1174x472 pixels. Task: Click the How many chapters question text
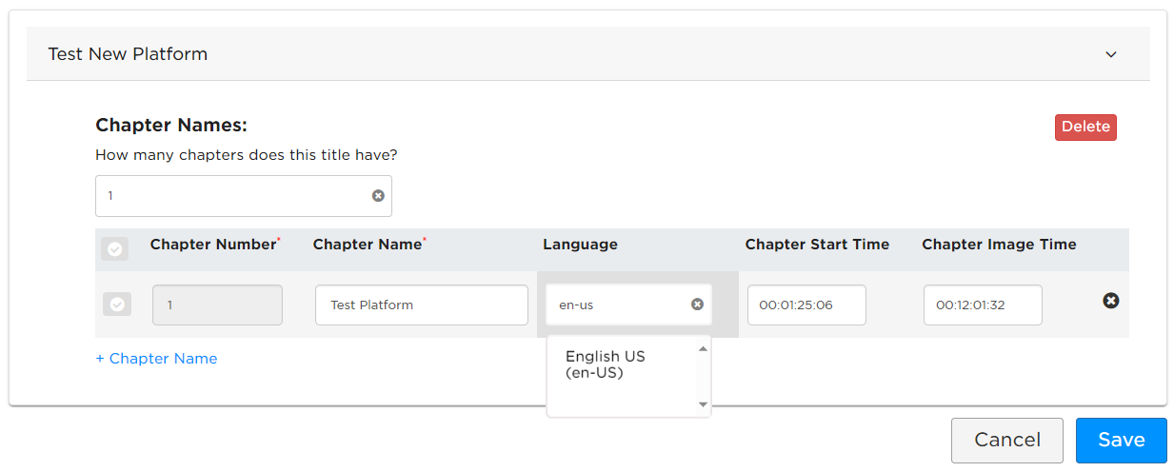[247, 154]
